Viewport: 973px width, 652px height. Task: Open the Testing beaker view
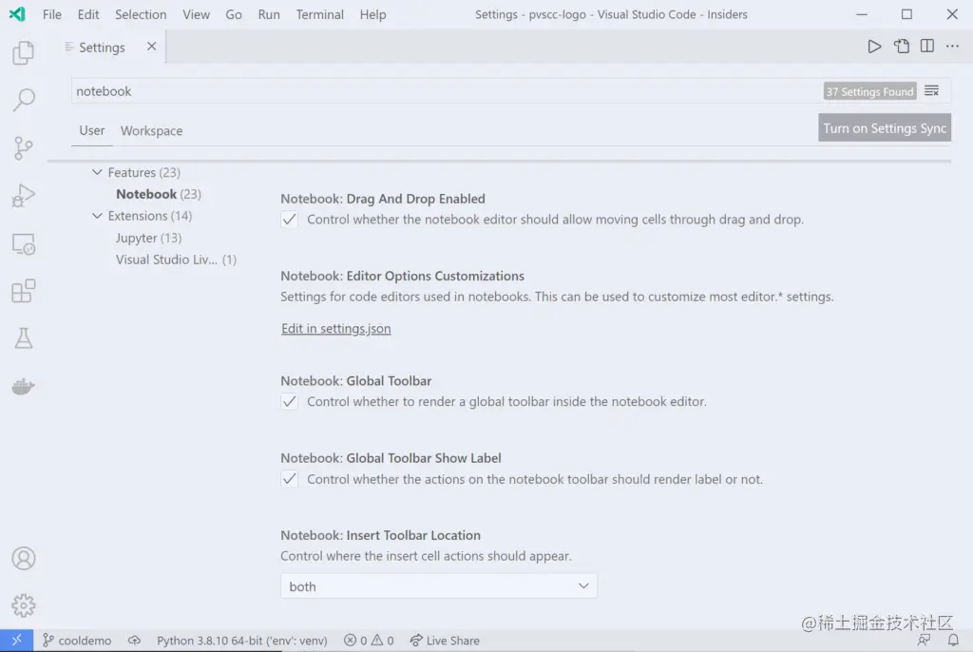point(23,337)
